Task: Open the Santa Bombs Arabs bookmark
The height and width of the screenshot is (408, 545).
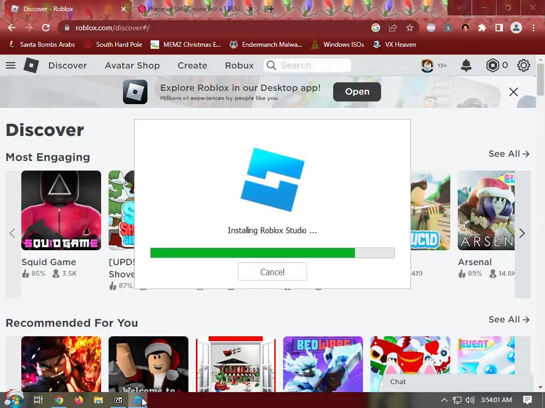Action: 42,45
